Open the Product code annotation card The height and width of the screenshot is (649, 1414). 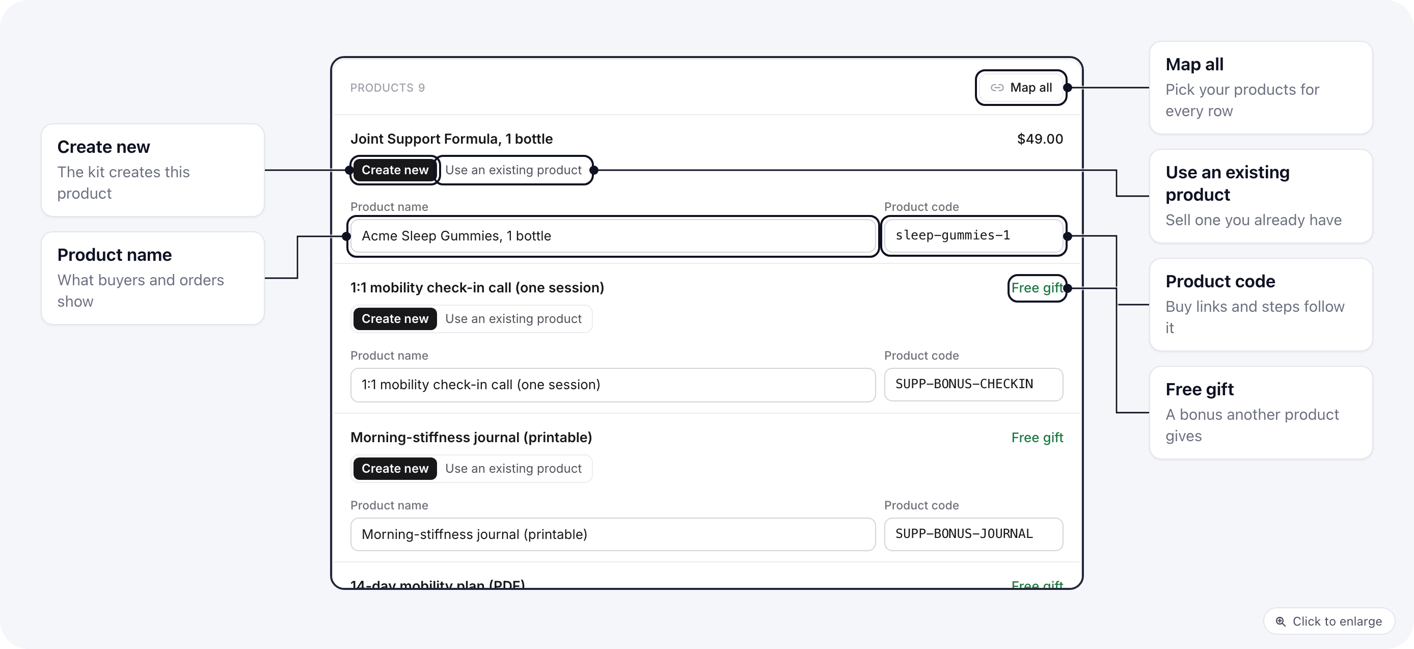pos(1260,305)
